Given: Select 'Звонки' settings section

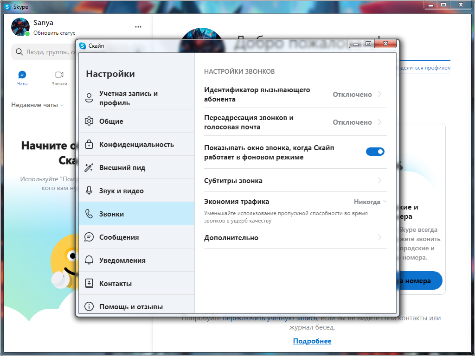Looking at the screenshot, I should coord(137,214).
